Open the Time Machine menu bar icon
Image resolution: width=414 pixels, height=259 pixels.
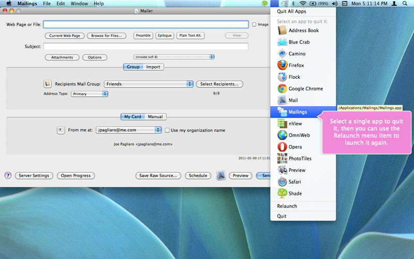283,4
